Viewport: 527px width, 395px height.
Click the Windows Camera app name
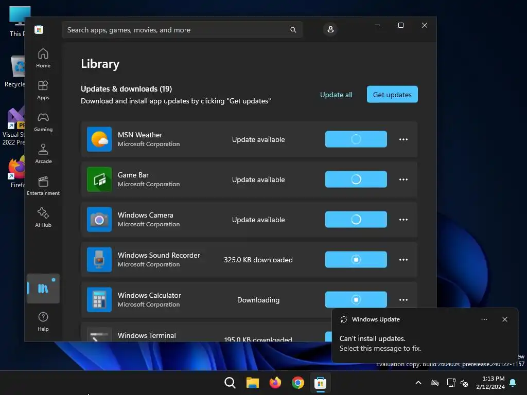tap(146, 215)
